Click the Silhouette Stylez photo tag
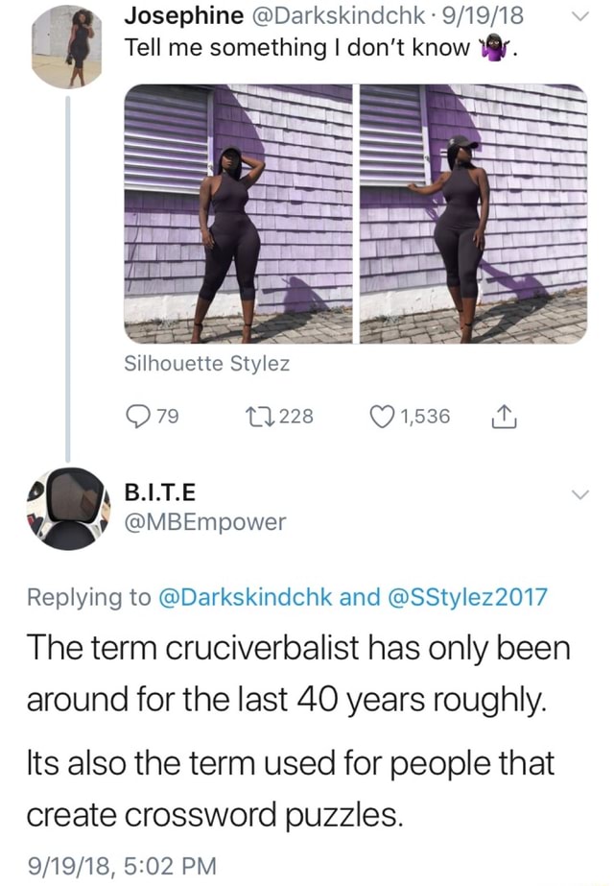This screenshot has width=614, height=886. [207, 364]
